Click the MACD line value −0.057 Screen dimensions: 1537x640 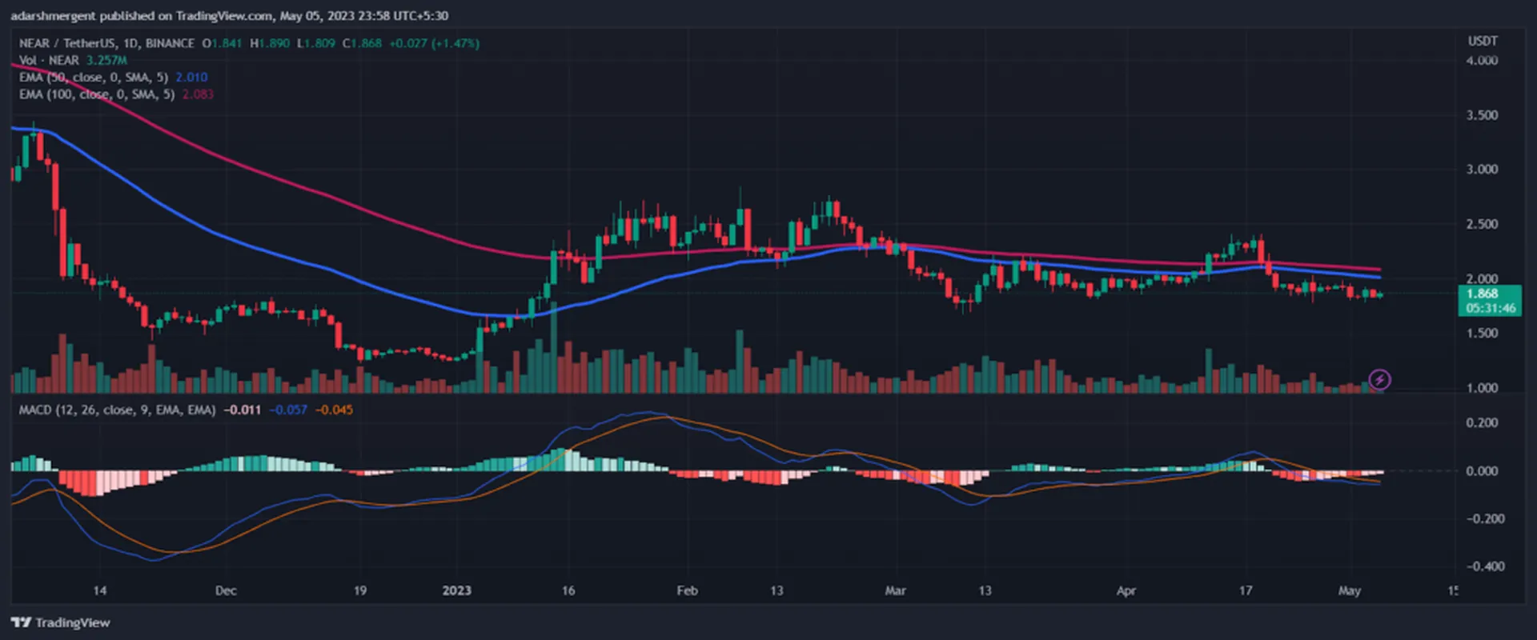[288, 410]
